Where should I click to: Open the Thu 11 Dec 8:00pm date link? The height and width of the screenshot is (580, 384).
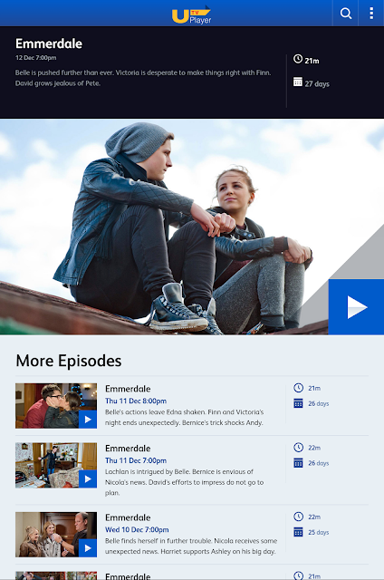pos(136,401)
